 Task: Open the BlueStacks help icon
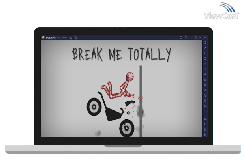[181, 37]
